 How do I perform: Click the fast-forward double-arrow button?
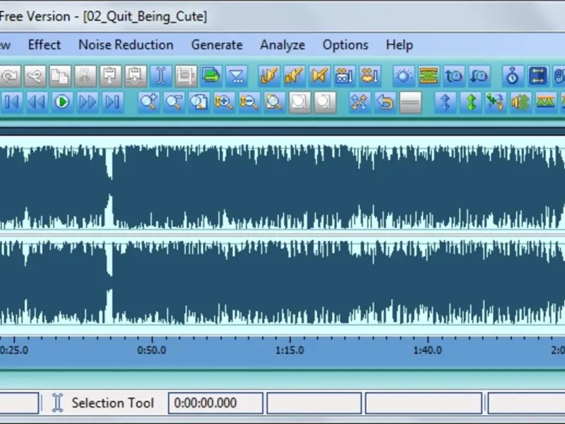(87, 102)
